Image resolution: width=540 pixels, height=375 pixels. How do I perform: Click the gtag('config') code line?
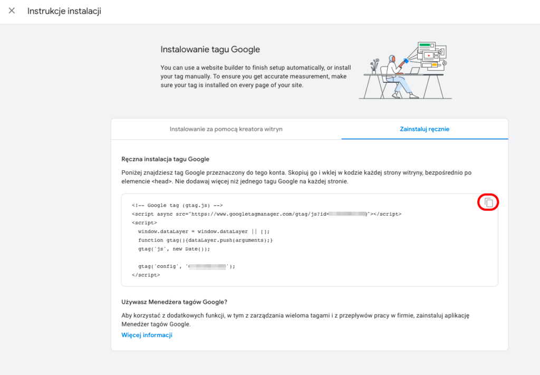186,266
